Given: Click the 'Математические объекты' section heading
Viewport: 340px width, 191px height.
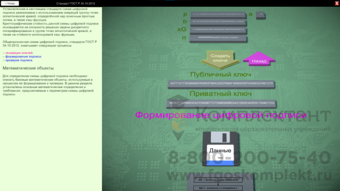Looking at the screenshot, I should point(28,68).
